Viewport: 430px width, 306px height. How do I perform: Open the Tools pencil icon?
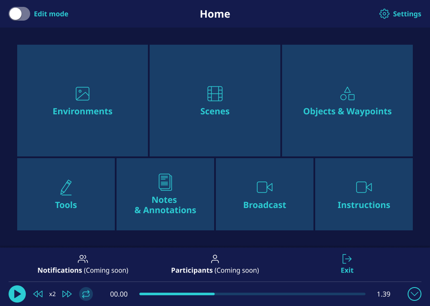coord(66,187)
